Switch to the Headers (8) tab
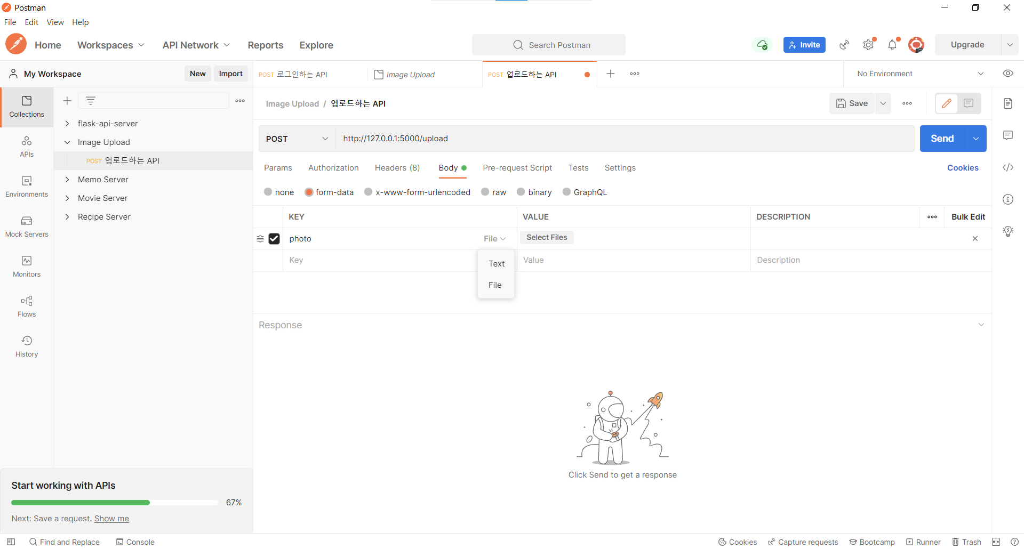The image size is (1024, 549). [x=397, y=168]
